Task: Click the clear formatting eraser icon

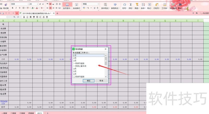Action: [42, 8]
